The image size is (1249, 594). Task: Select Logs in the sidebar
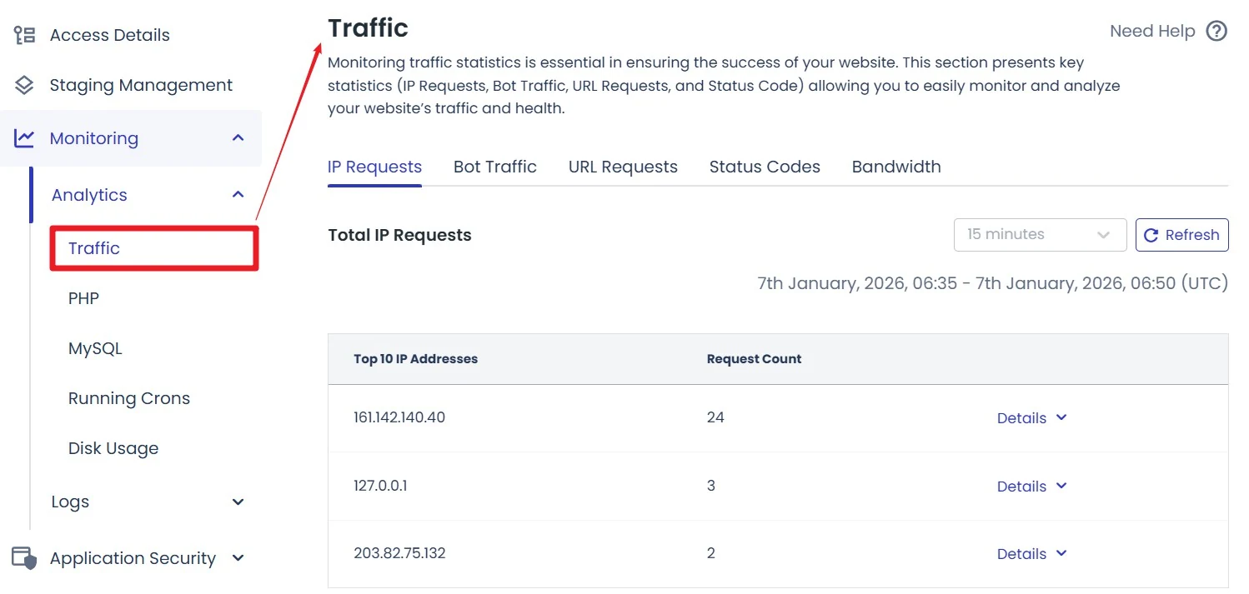[70, 502]
